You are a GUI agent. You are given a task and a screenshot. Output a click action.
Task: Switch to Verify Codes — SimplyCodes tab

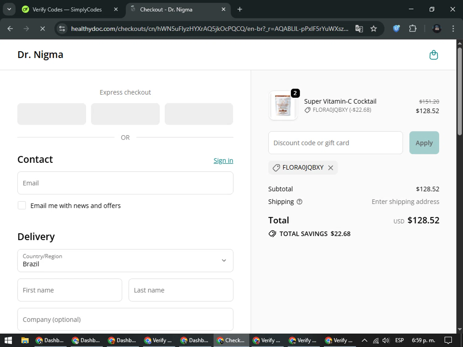point(67,10)
